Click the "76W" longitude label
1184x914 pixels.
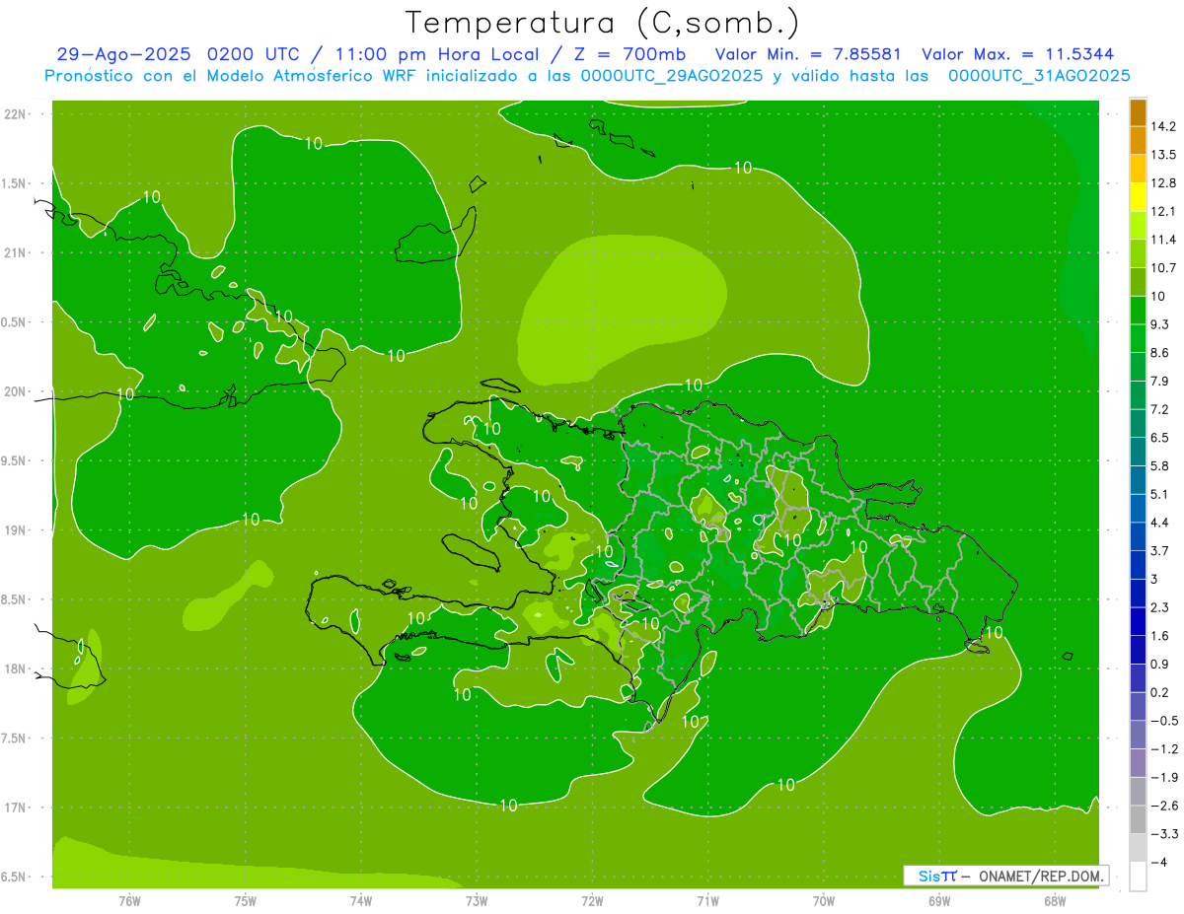(129, 900)
